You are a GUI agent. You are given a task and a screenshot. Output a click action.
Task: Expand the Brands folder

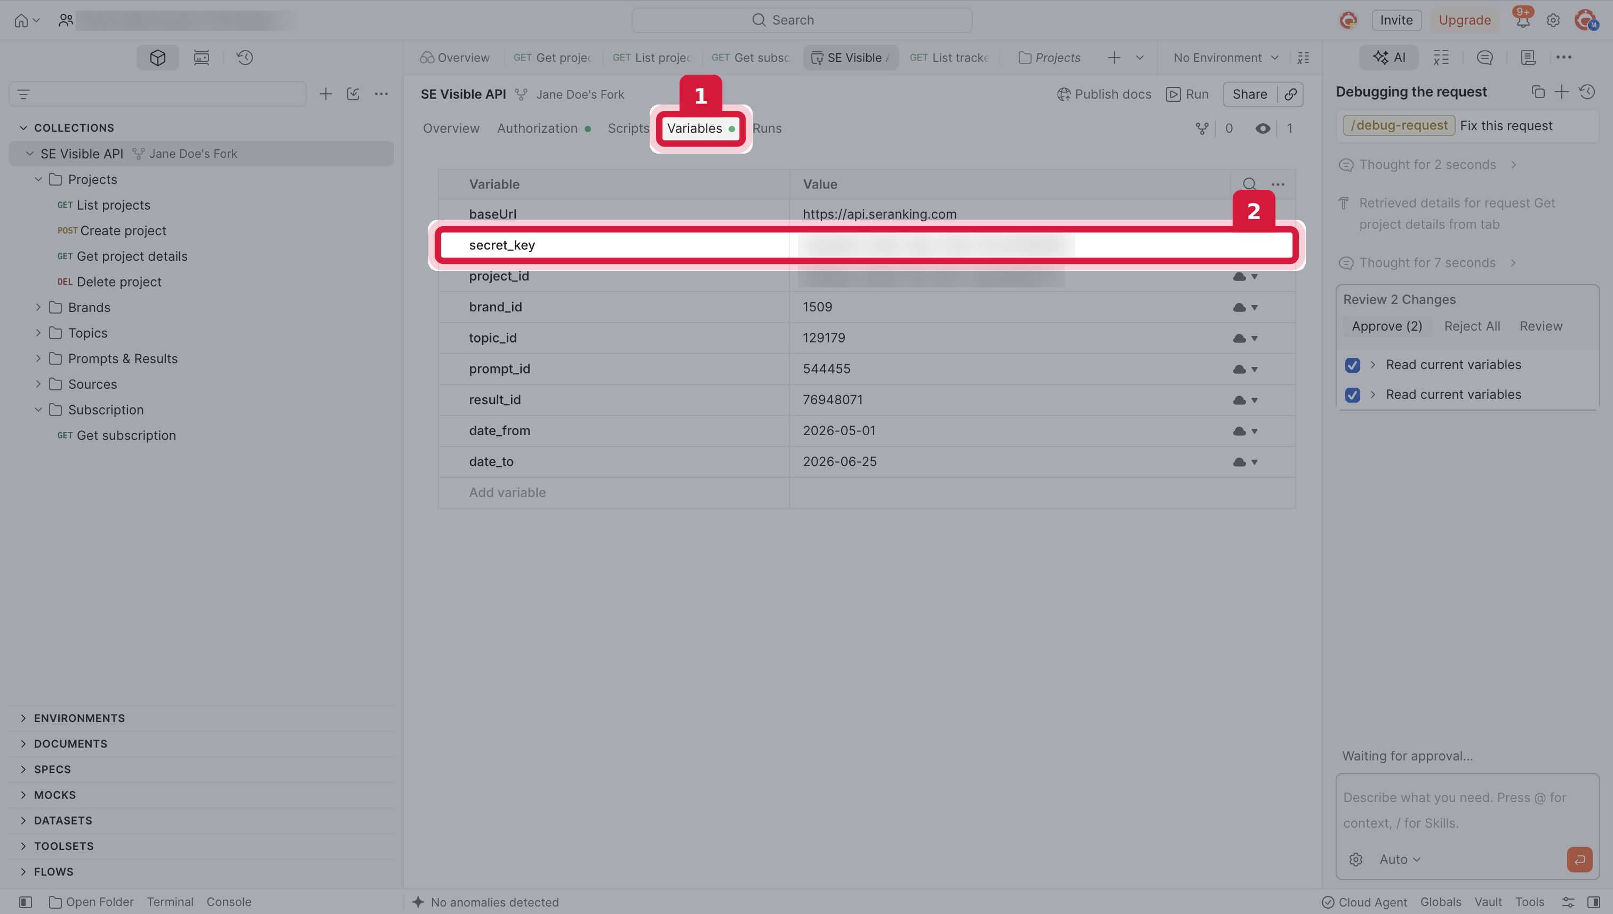pos(38,308)
